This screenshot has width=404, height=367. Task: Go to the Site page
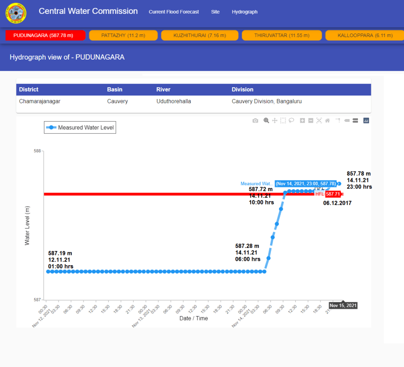click(215, 12)
